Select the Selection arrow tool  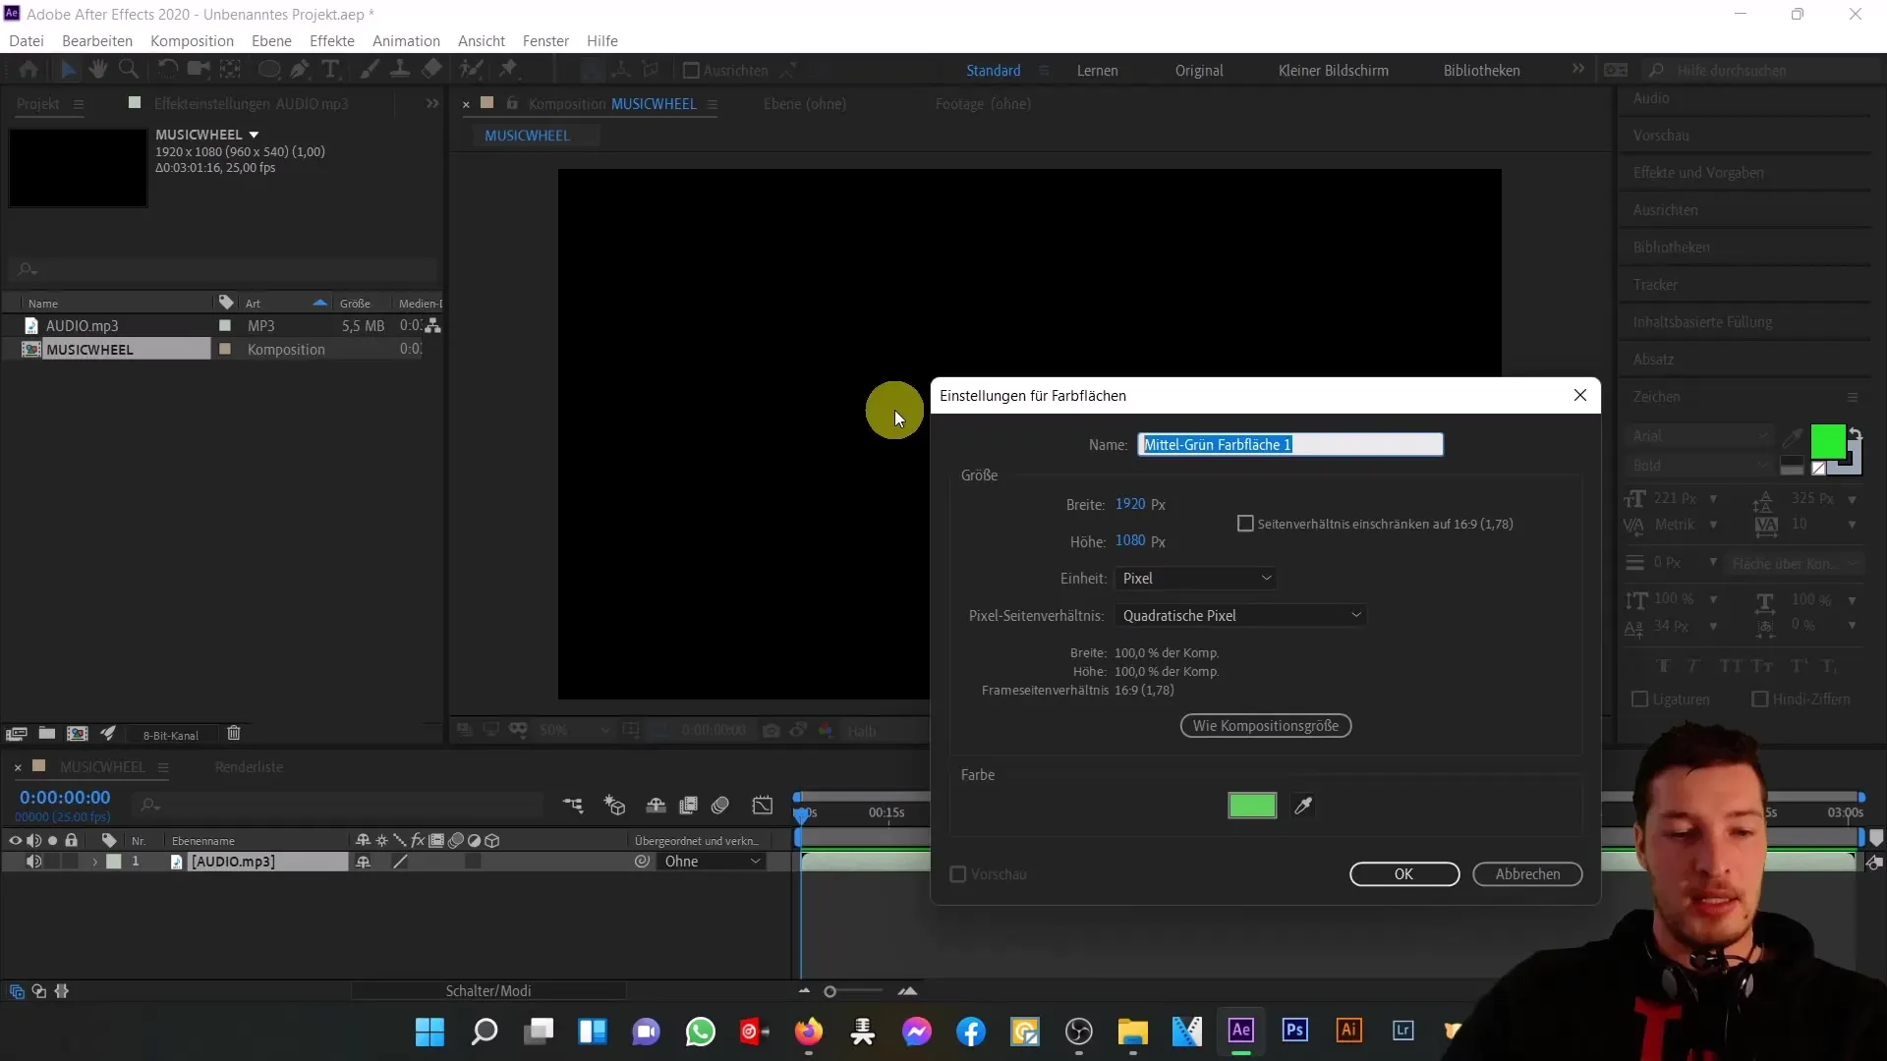pyautogui.click(x=68, y=70)
